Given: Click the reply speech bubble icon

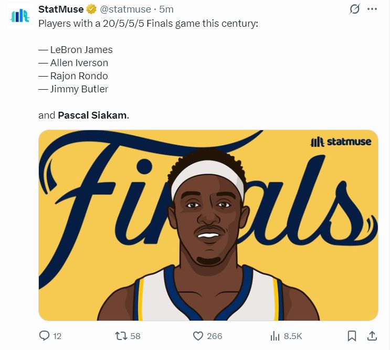Looking at the screenshot, I should click(x=45, y=336).
